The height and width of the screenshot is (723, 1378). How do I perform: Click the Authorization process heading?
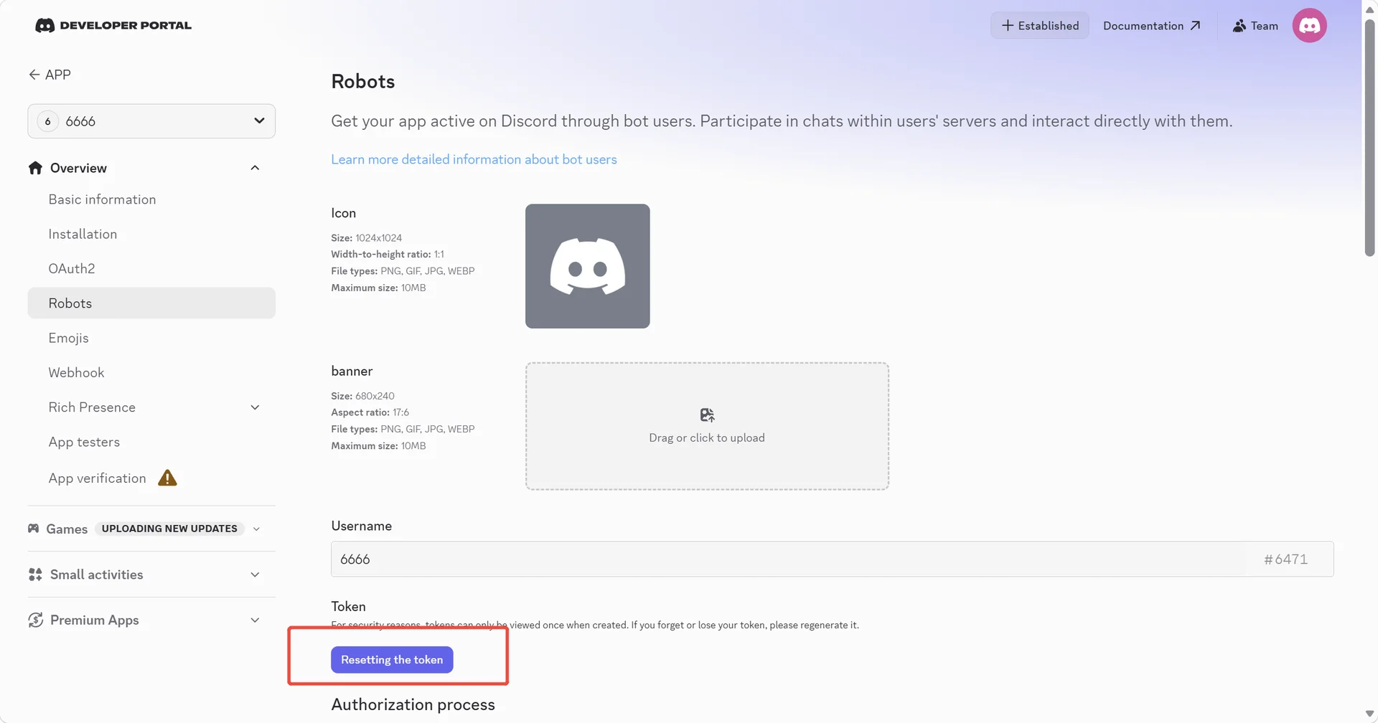[x=413, y=704]
